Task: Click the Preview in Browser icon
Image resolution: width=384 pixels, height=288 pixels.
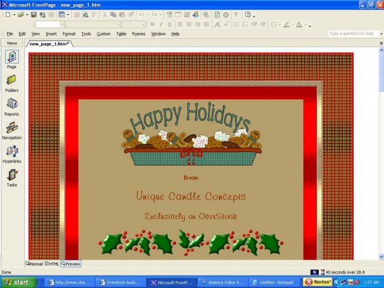Action: click(85, 15)
